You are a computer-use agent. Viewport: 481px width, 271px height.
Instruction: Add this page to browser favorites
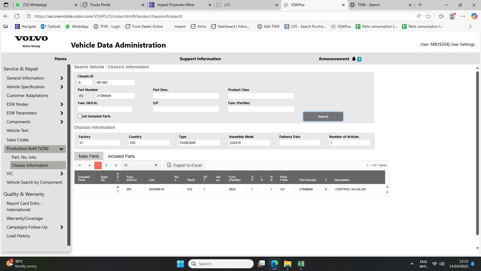(x=428, y=16)
